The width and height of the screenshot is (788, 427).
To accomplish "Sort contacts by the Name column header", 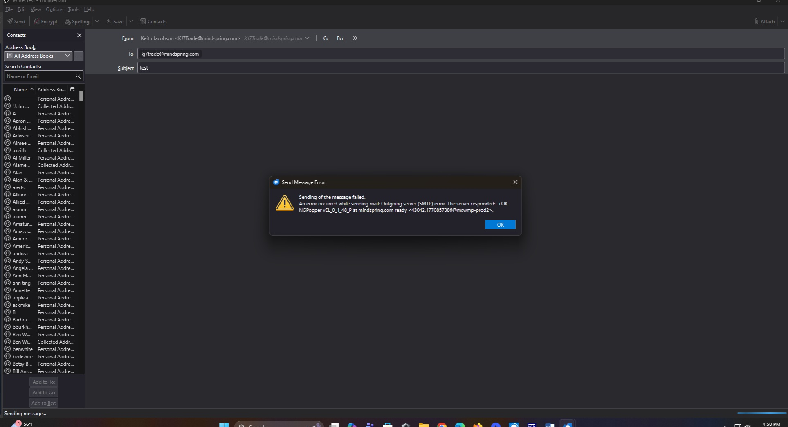I will tap(20, 89).
